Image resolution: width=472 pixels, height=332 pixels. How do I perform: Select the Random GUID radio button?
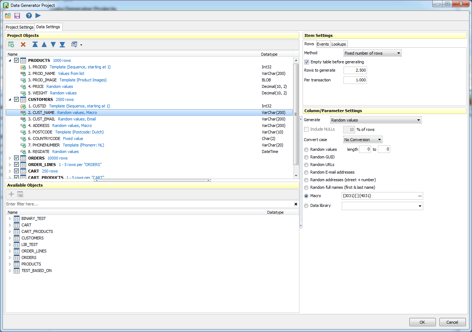click(306, 157)
